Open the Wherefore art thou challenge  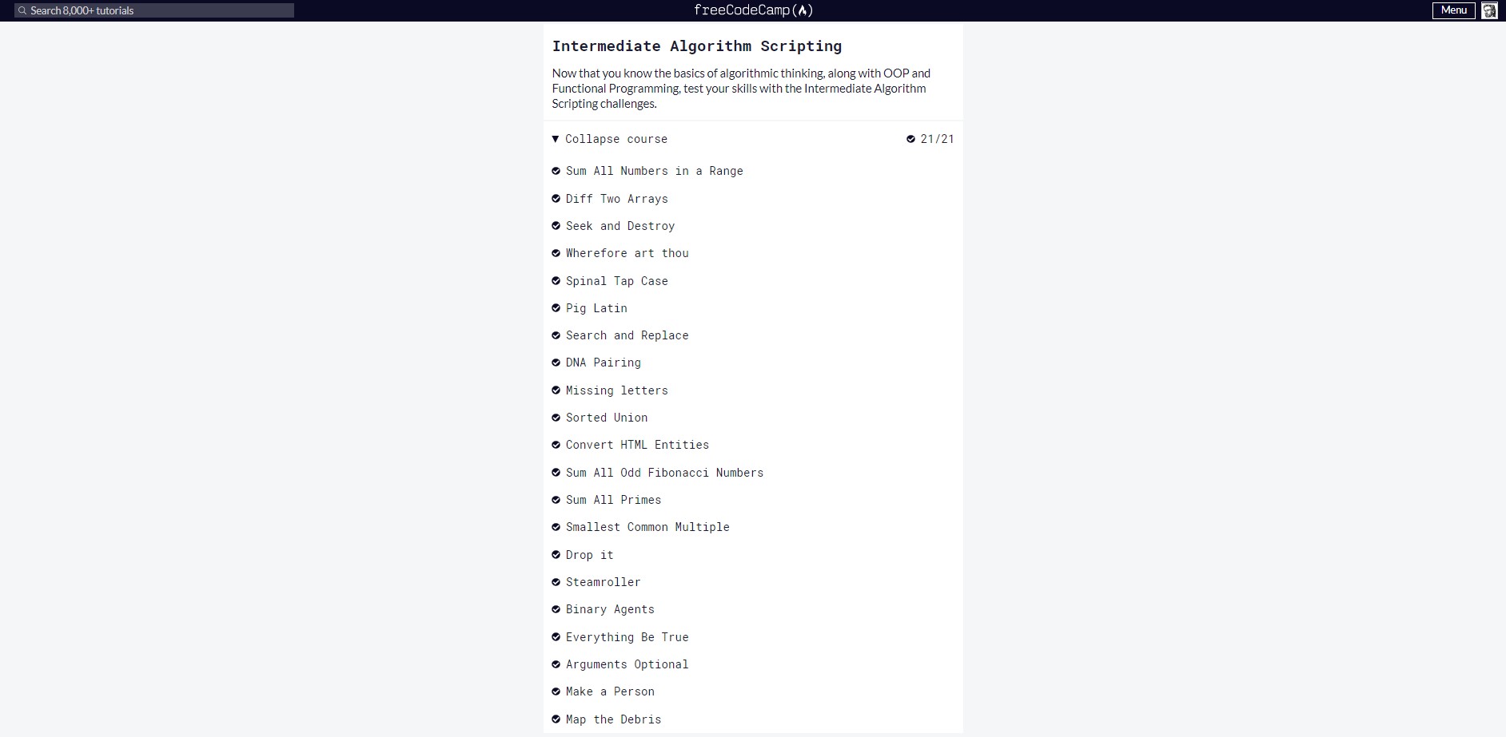click(627, 253)
